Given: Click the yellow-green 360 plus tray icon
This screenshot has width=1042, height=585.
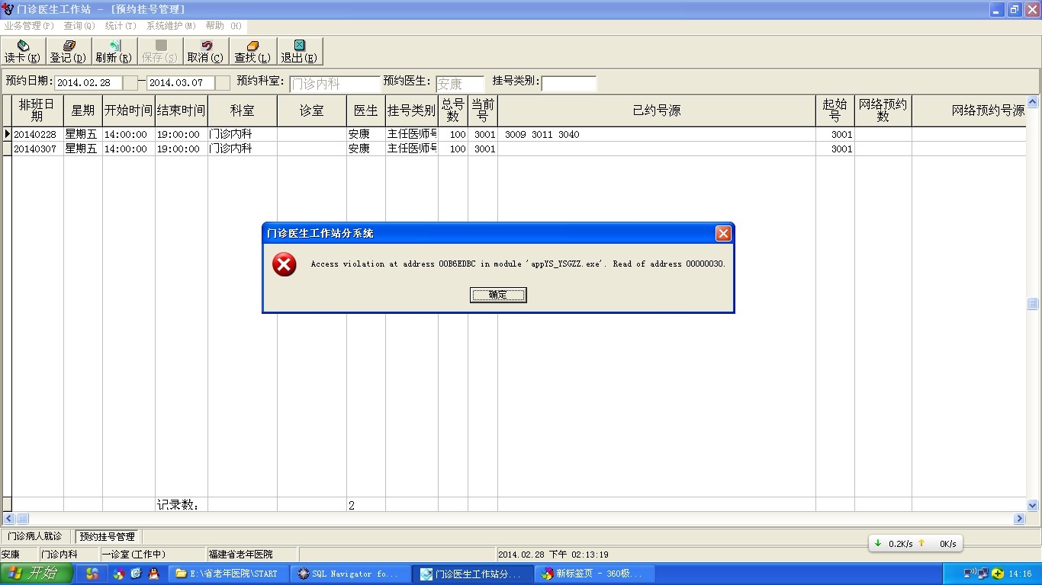Looking at the screenshot, I should [997, 574].
